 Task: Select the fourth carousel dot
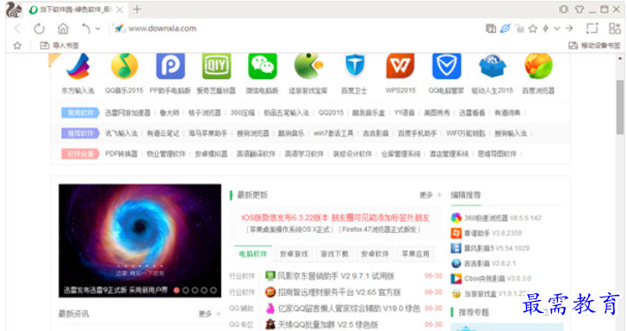pos(204,291)
